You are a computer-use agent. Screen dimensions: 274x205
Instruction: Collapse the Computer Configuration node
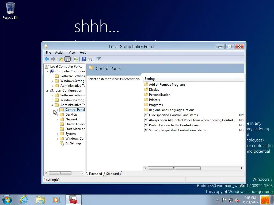click(47, 72)
